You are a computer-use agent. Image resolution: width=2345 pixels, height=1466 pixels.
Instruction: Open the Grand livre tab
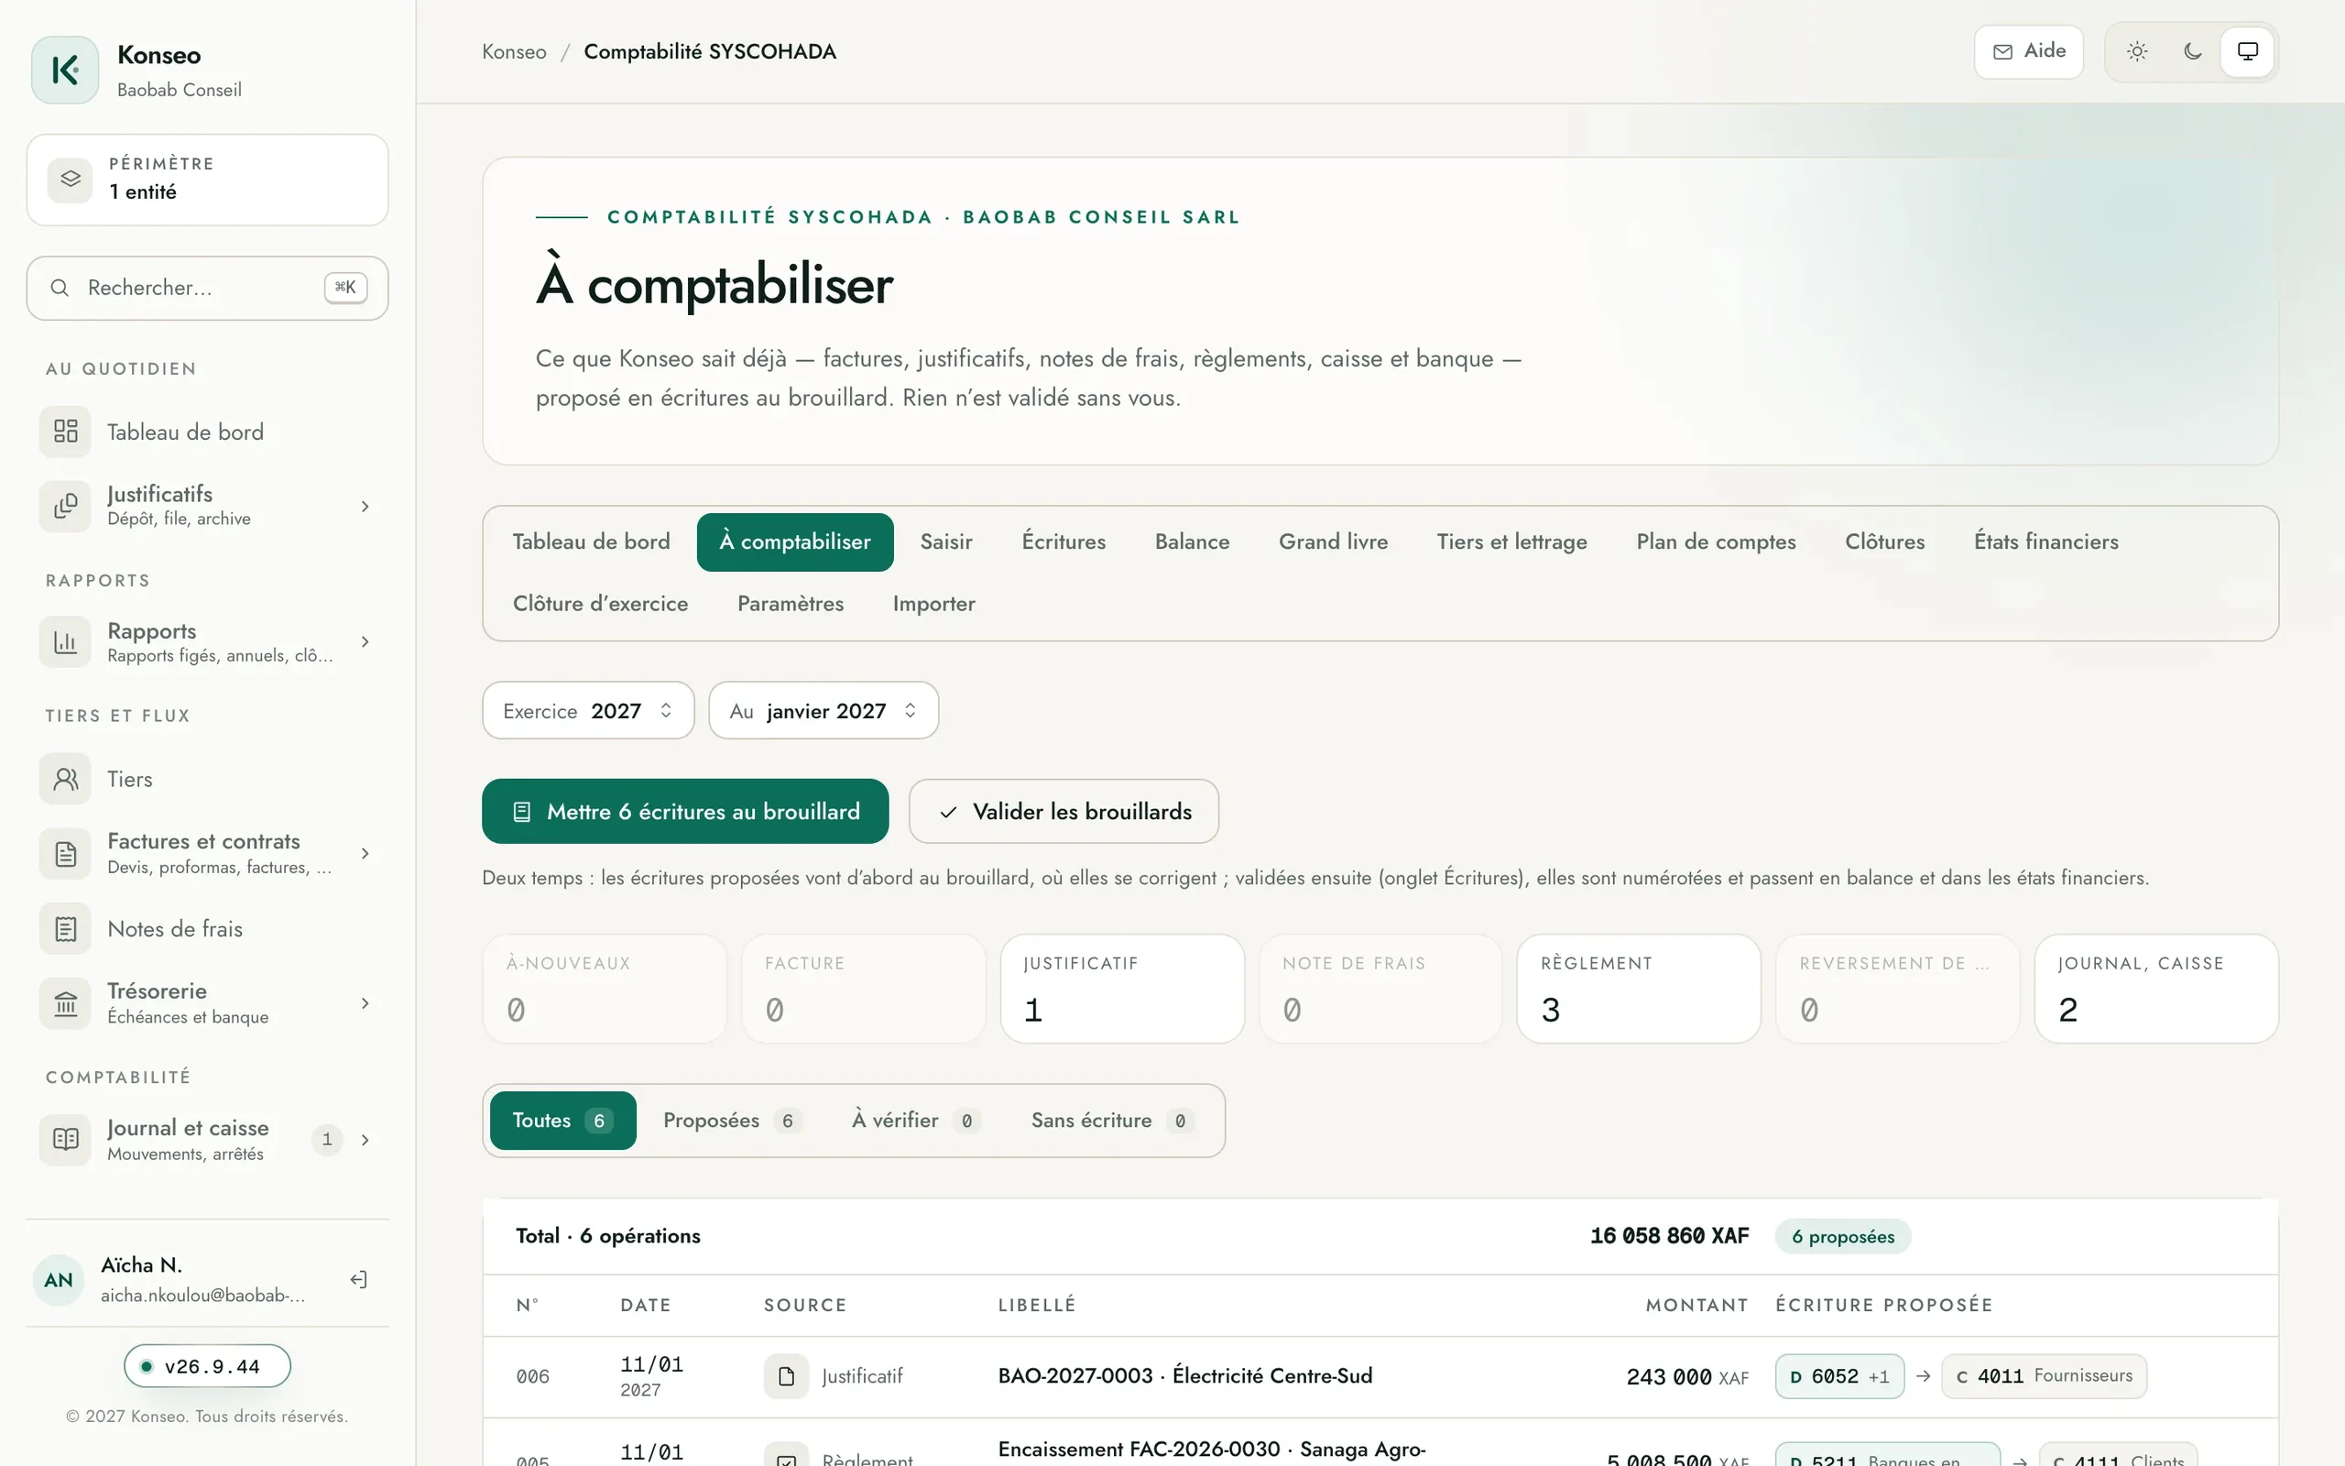(1334, 542)
